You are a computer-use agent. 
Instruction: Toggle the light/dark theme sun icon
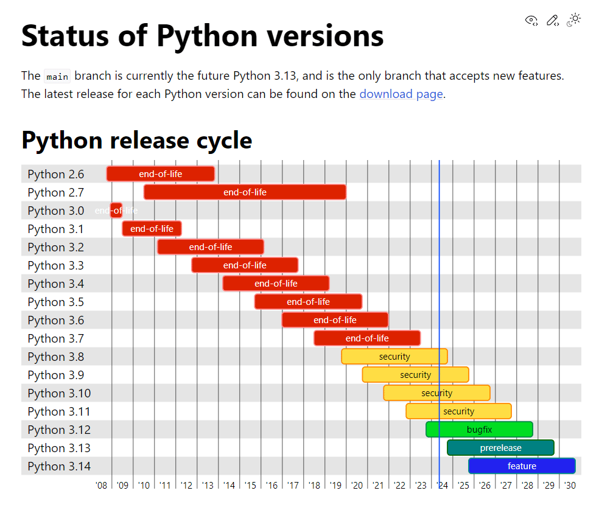point(574,20)
